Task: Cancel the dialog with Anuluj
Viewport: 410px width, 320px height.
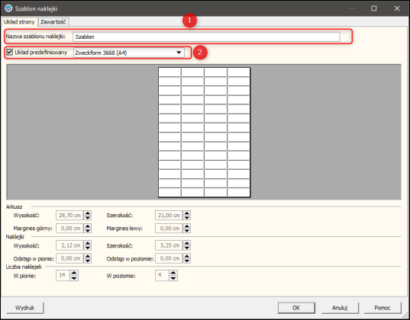Action: point(340,308)
